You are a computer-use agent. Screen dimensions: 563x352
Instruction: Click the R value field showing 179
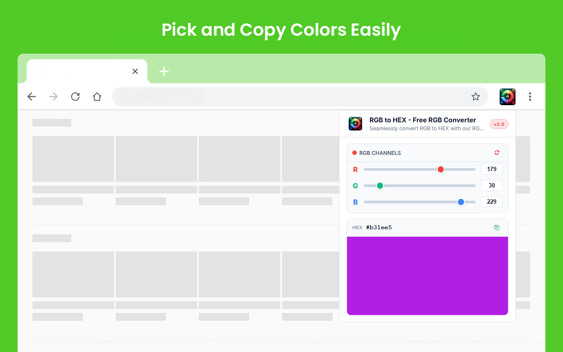492,169
